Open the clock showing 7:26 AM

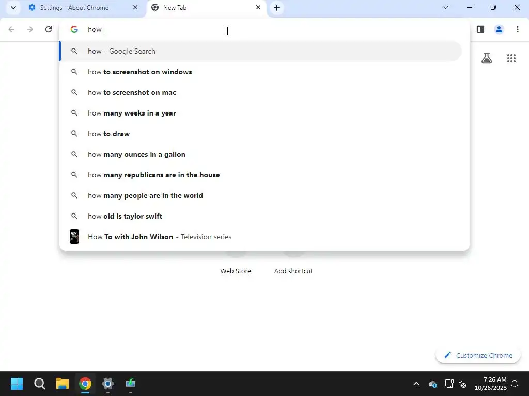click(x=491, y=384)
